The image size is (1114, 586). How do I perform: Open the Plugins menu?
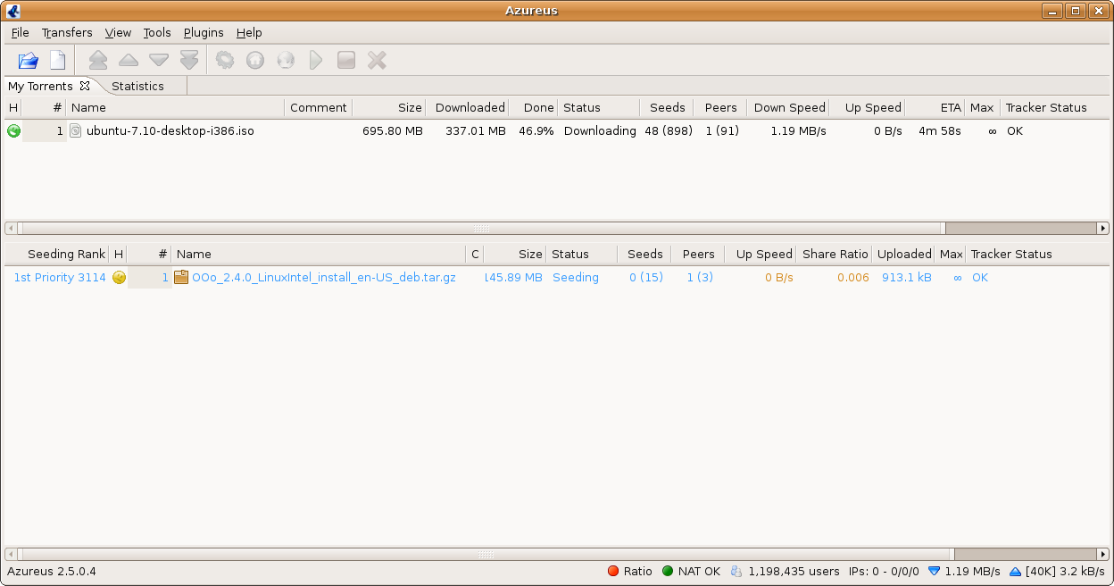coord(204,33)
